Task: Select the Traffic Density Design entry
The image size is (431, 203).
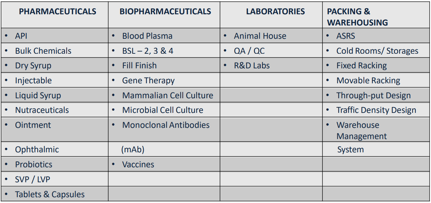Action: [x=376, y=110]
